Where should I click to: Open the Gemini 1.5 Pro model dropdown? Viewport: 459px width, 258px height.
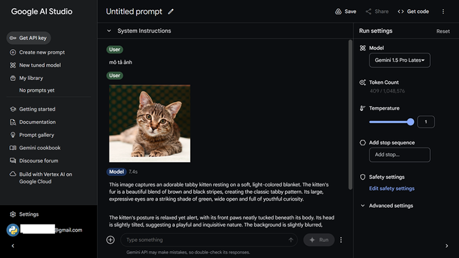click(x=399, y=60)
